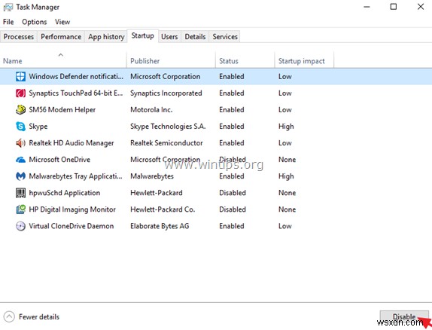
Task: Select the Startup tab
Action: pos(142,36)
